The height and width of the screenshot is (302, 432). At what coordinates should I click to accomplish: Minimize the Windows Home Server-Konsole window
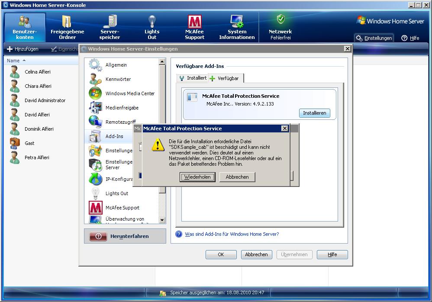pos(411,5)
